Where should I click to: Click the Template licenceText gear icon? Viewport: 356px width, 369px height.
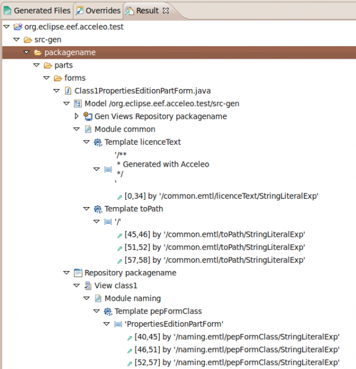pyautogui.click(x=98, y=142)
